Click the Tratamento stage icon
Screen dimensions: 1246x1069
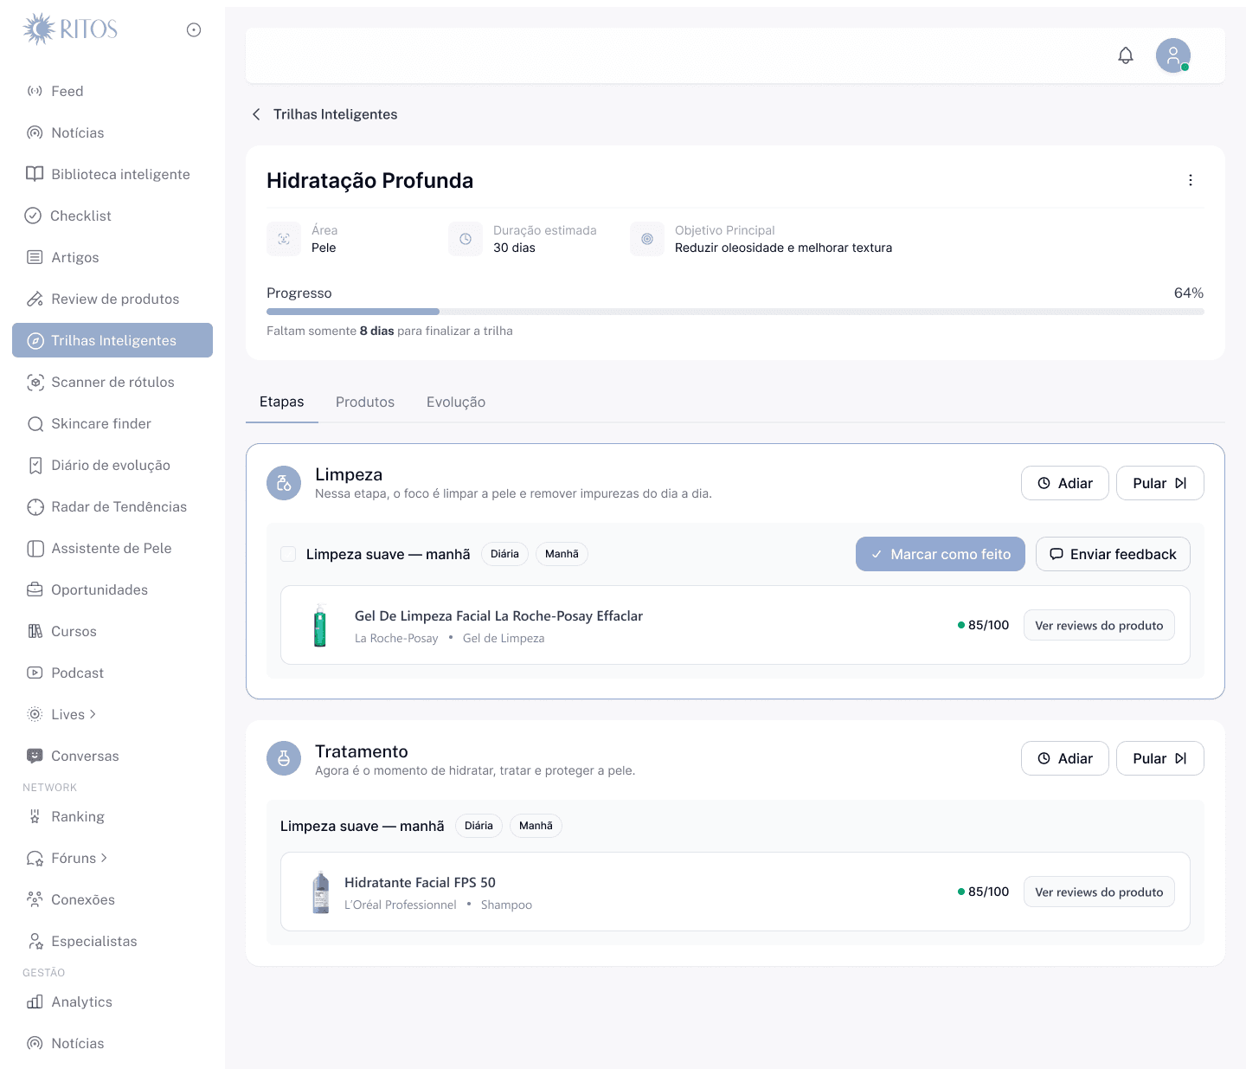[284, 758]
